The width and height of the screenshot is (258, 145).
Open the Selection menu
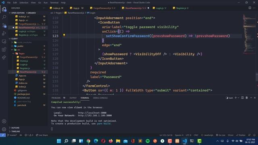click(x=24, y=3)
